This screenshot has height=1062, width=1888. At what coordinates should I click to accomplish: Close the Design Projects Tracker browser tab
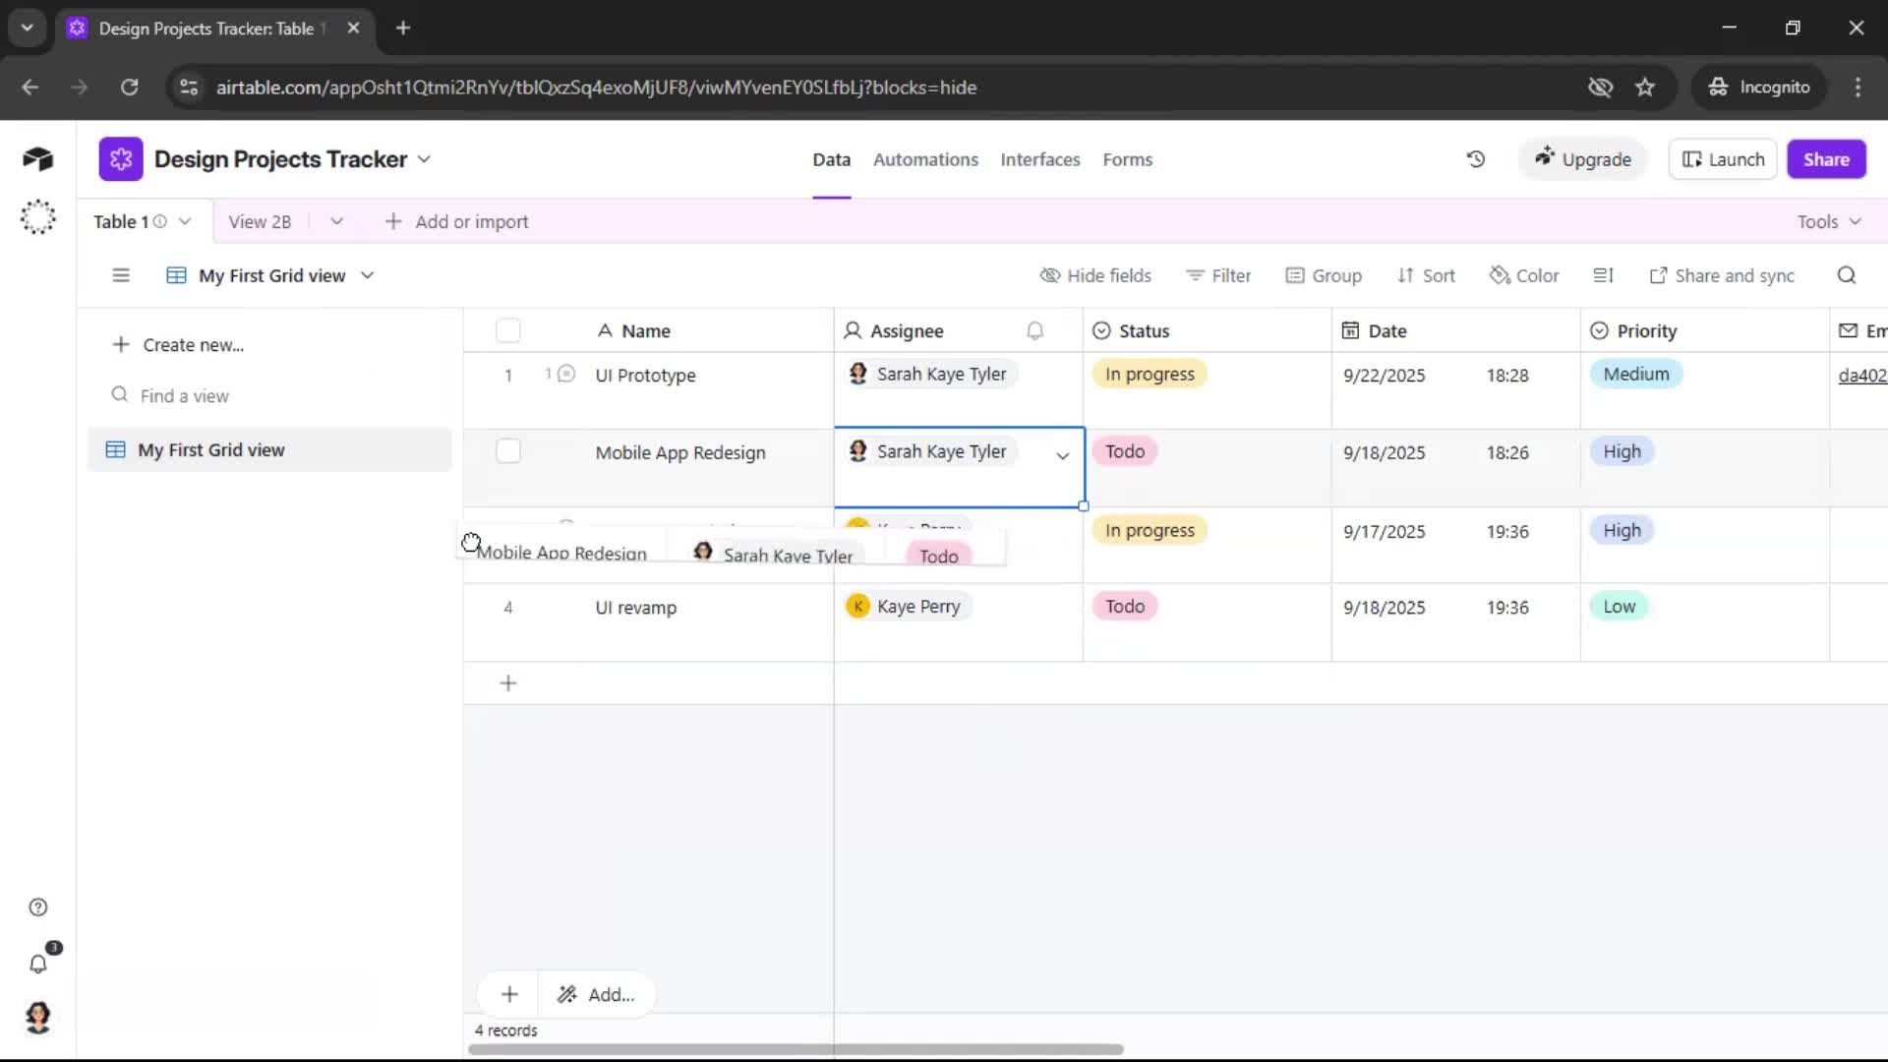353,29
